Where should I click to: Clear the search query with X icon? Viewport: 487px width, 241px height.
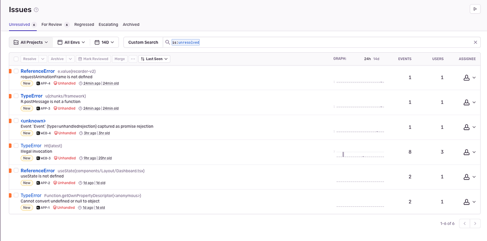475,42
